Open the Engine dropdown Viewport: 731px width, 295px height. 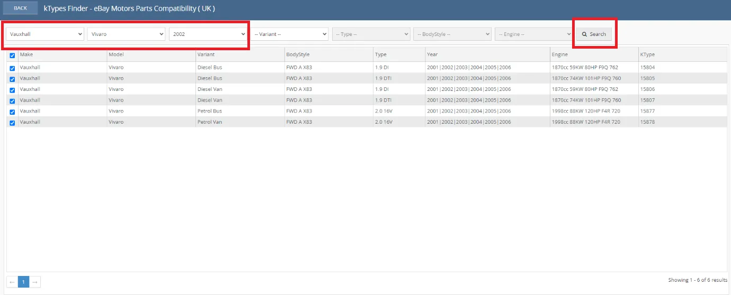pyautogui.click(x=533, y=34)
